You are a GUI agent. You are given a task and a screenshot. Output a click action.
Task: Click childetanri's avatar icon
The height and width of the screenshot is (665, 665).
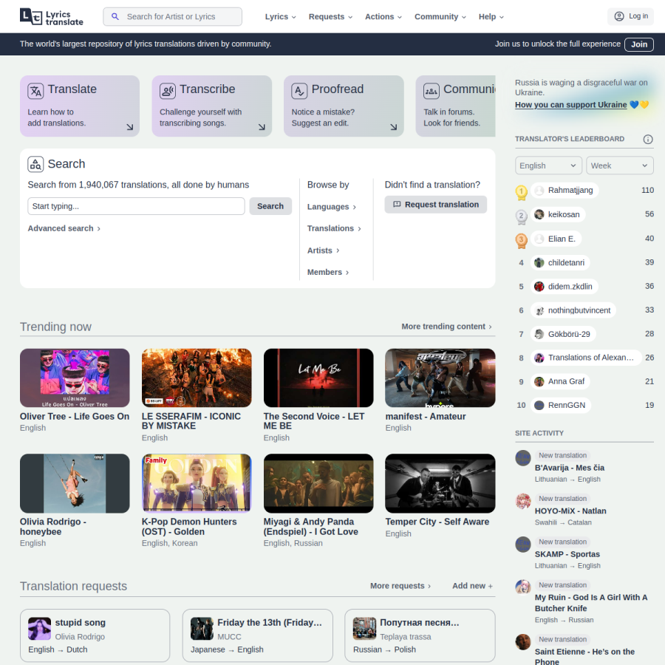[x=539, y=262]
